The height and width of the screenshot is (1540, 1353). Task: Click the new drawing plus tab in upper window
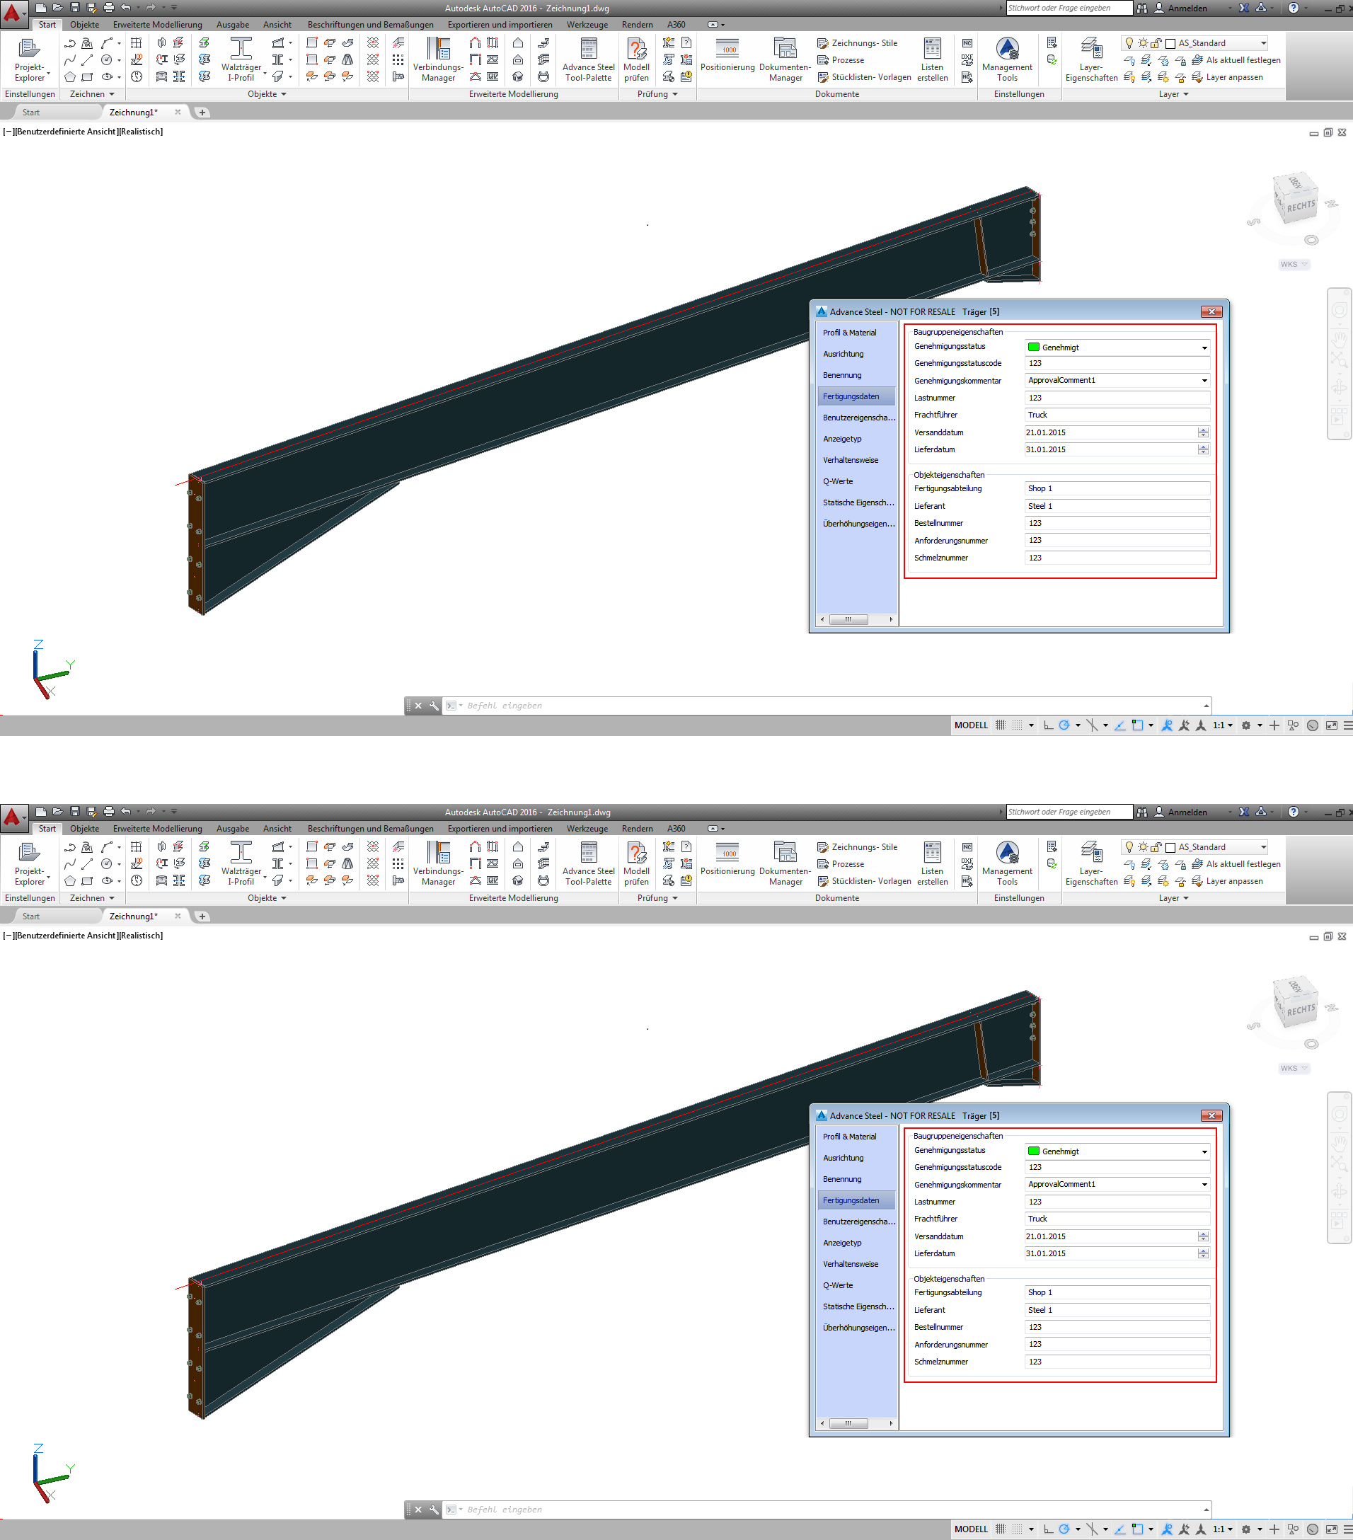(202, 113)
